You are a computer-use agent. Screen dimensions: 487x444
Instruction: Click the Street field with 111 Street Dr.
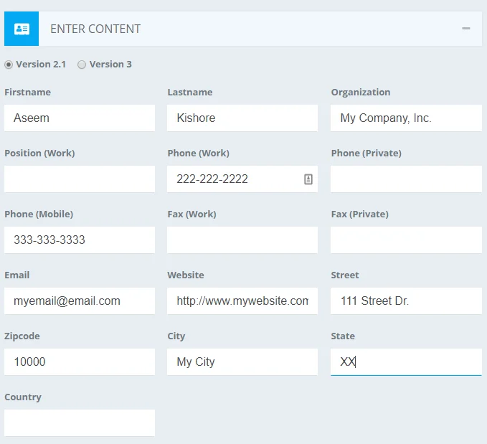tap(405, 301)
